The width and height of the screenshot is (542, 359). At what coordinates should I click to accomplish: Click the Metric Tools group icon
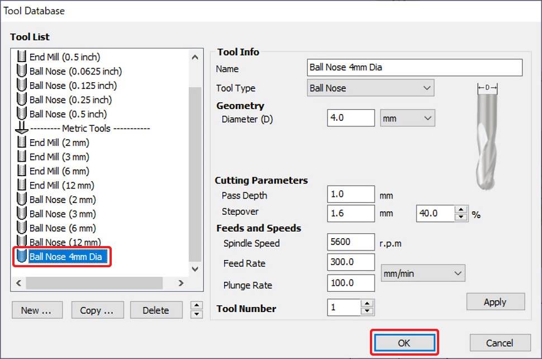click(22, 128)
